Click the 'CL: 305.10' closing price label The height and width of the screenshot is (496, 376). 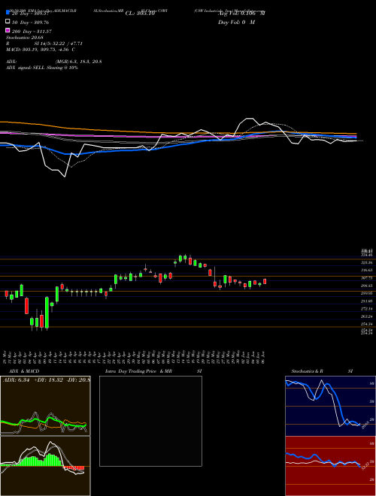click(140, 13)
